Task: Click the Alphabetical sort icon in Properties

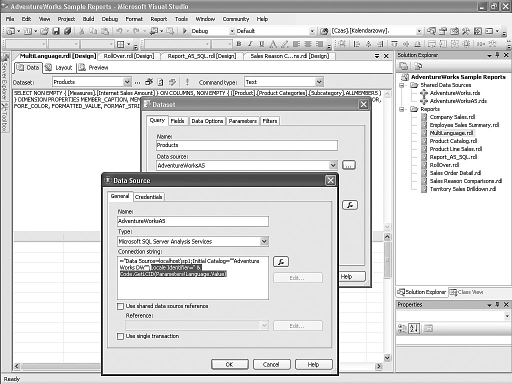Action: pyautogui.click(x=414, y=328)
